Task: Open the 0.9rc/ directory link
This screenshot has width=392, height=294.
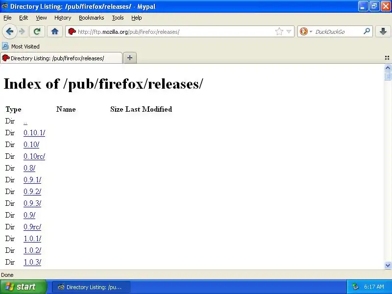Action: click(x=32, y=227)
